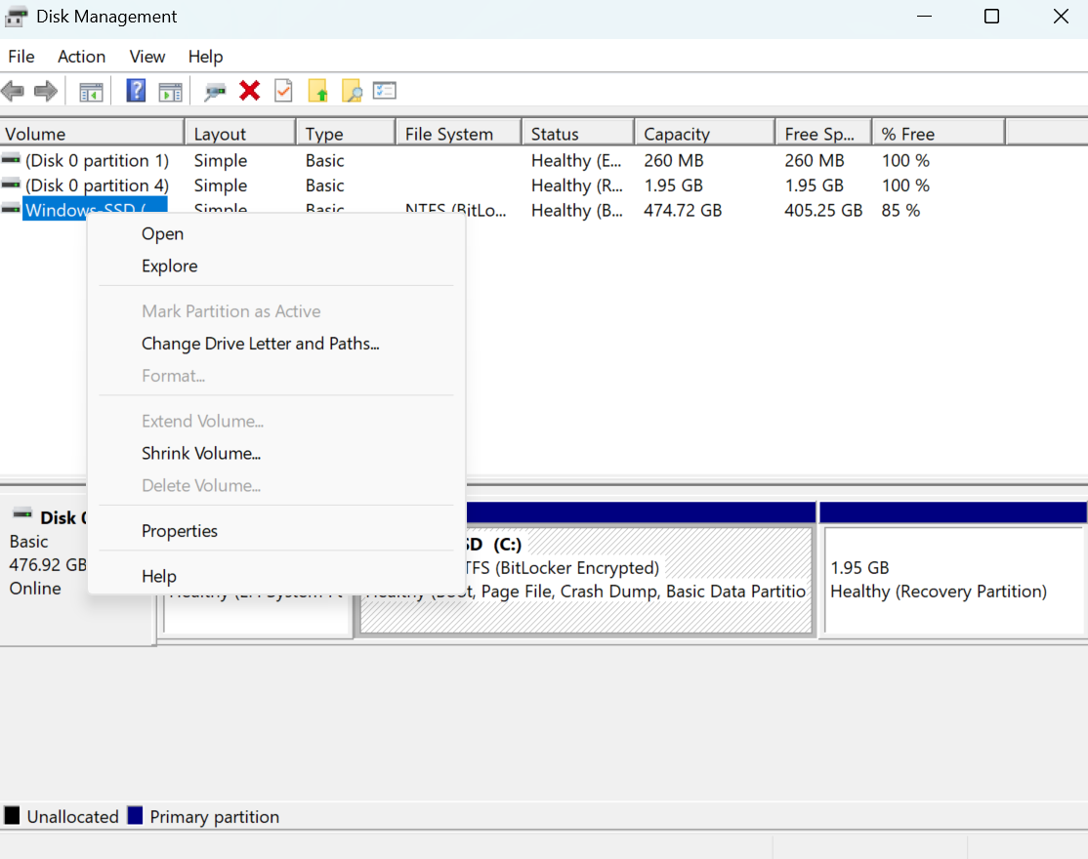Toggle the Show/Hide Console Tree icon
1088x859 pixels.
click(x=91, y=92)
